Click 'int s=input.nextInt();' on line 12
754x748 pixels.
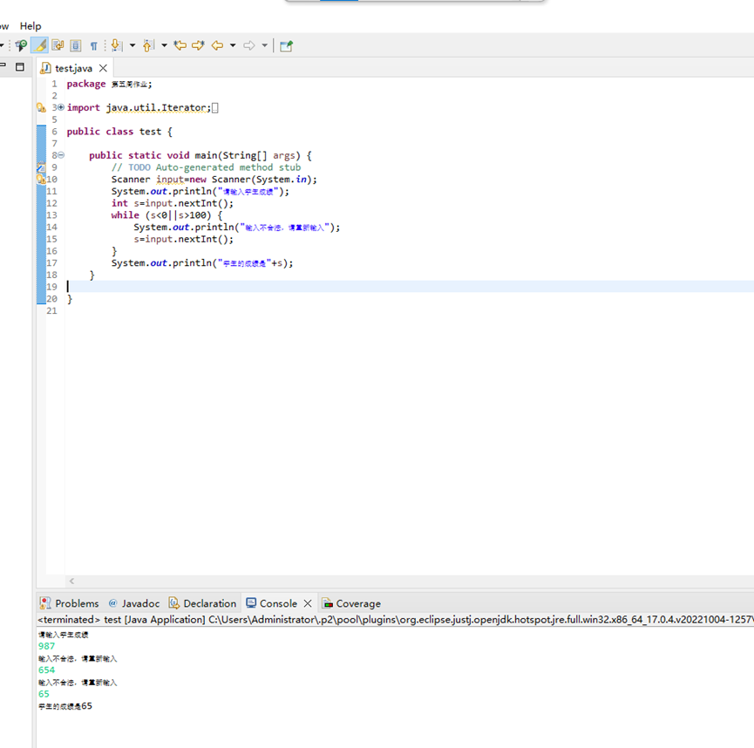172,203
